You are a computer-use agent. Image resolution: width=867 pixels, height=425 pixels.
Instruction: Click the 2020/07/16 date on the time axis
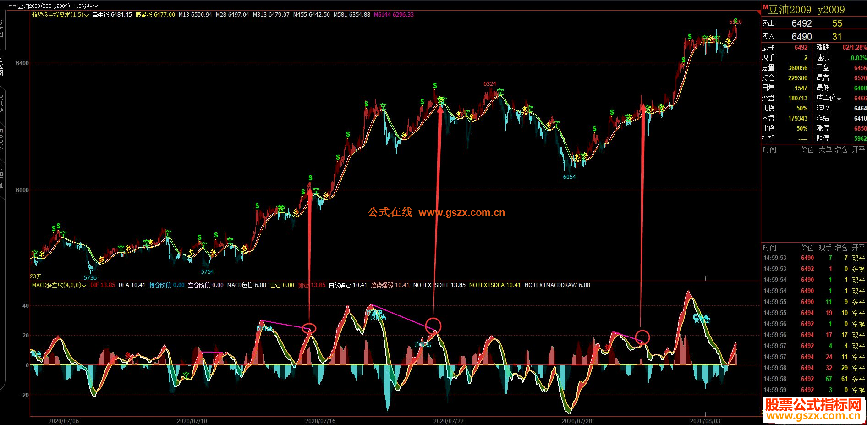(x=320, y=421)
